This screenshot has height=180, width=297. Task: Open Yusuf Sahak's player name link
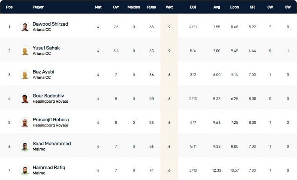(x=46, y=48)
